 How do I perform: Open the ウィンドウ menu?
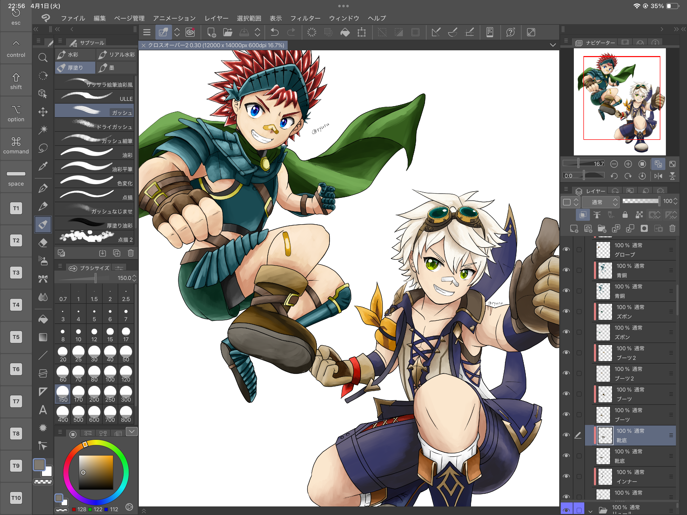[344, 18]
